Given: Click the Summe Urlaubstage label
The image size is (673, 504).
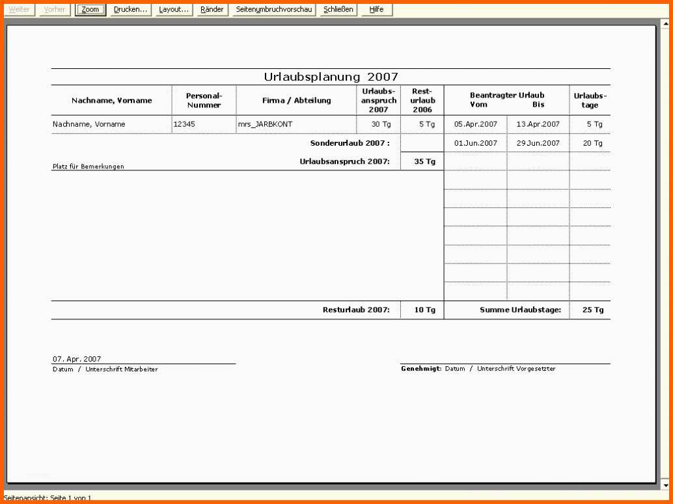Looking at the screenshot, I should [x=520, y=310].
